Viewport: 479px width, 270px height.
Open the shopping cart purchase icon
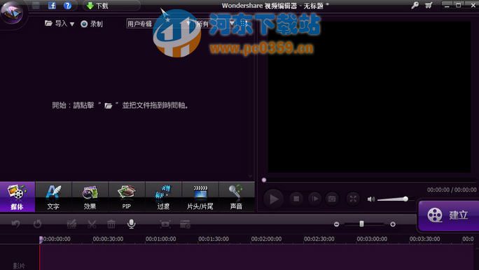[429, 5]
